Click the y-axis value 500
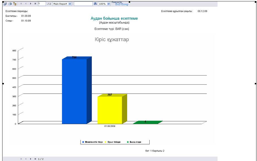257x161 pixels. (14, 78)
